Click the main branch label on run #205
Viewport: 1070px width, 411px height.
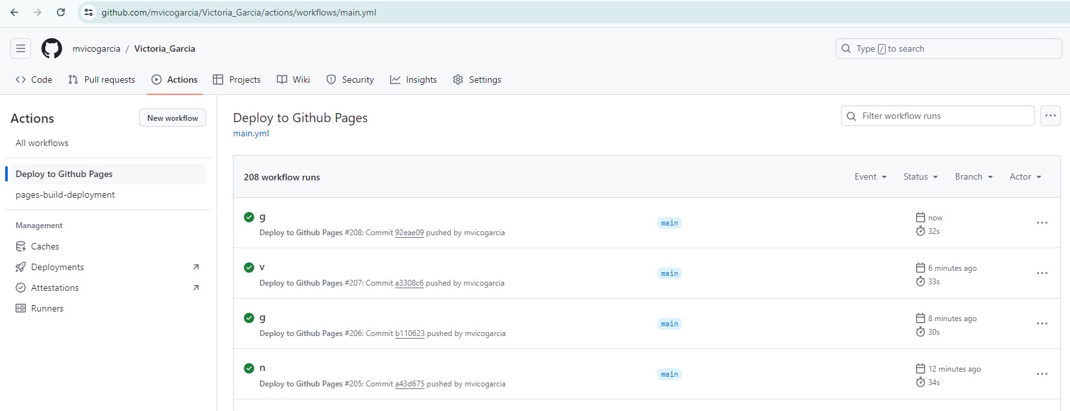(x=670, y=374)
